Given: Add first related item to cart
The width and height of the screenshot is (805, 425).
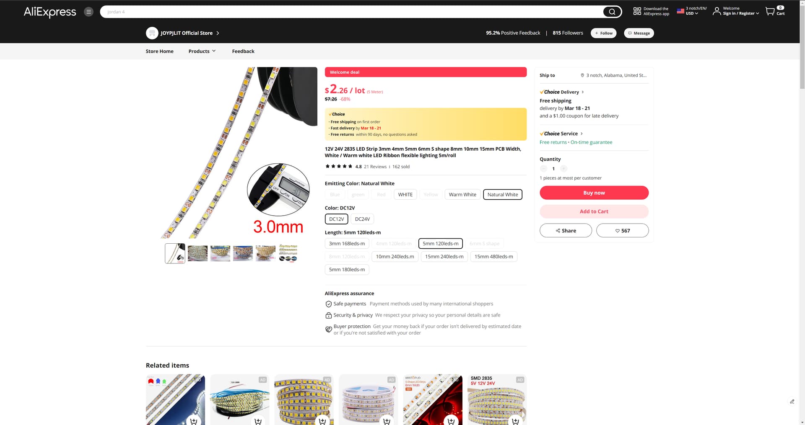Looking at the screenshot, I should [193, 421].
